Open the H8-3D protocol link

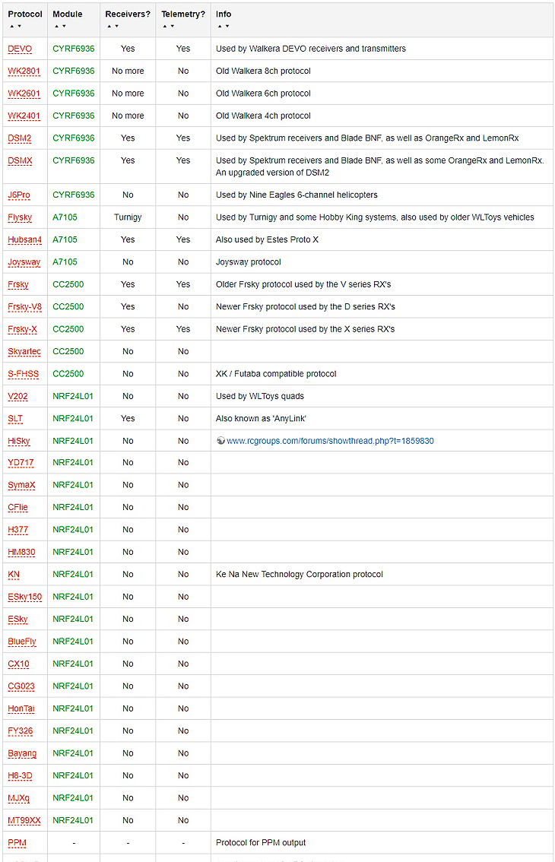(x=21, y=775)
